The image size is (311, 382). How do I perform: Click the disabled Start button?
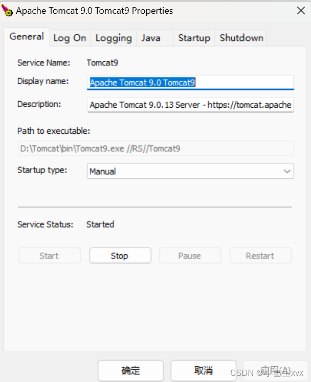(50, 255)
